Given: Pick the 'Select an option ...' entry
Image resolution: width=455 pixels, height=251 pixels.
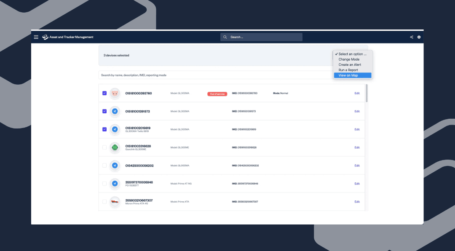Looking at the screenshot, I should (x=352, y=54).
